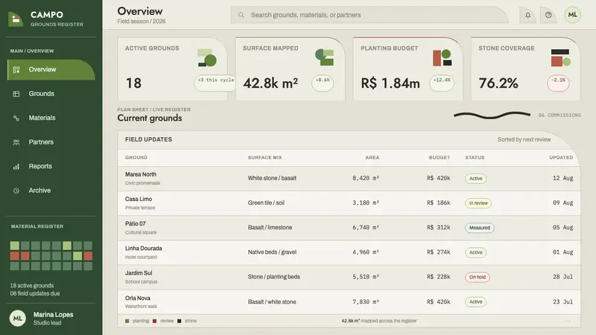Open the Jardim Sul ground row

(x=349, y=277)
